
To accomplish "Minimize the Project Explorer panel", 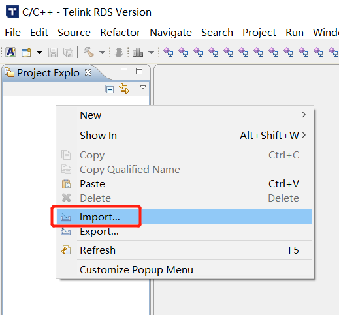I will coord(124,69).
